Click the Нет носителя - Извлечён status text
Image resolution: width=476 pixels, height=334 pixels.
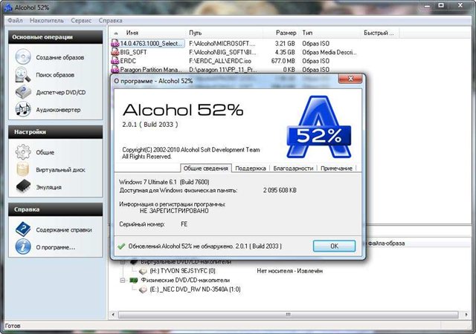[289, 271]
